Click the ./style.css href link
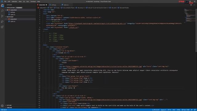The image size is (197, 111). tap(73, 27)
